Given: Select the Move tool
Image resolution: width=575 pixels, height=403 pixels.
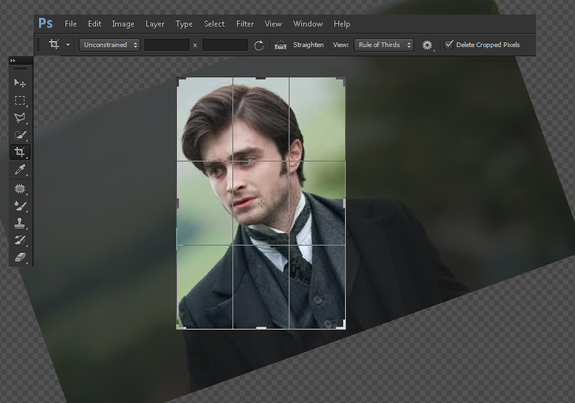Looking at the screenshot, I should pos(20,83).
